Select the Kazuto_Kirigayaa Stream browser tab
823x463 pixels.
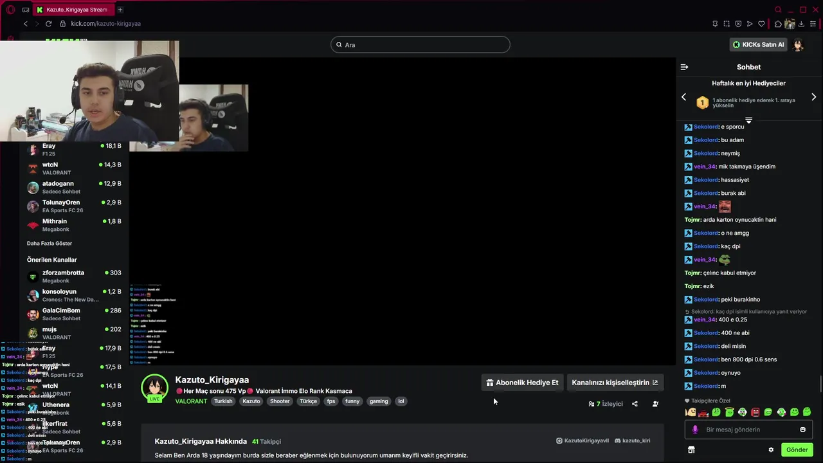(73, 10)
